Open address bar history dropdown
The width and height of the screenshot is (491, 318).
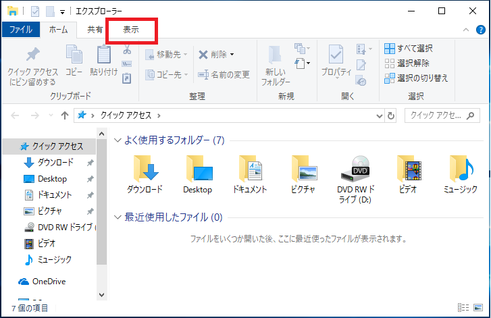379,116
